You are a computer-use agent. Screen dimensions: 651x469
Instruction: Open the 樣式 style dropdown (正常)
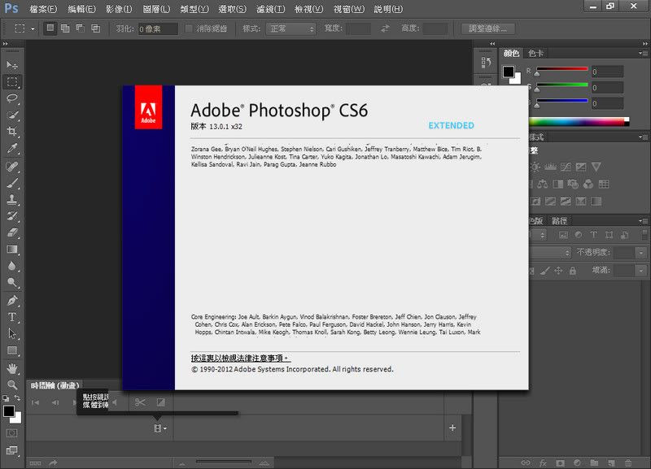[291, 28]
